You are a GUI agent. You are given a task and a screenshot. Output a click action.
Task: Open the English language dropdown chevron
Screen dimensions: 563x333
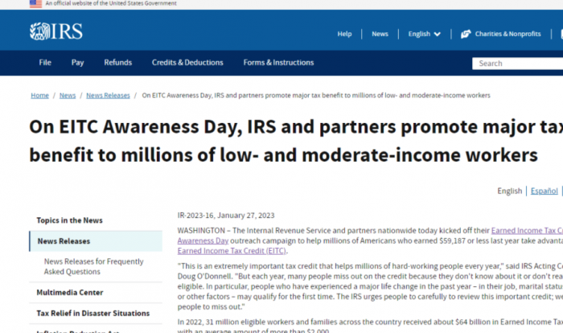pyautogui.click(x=437, y=34)
